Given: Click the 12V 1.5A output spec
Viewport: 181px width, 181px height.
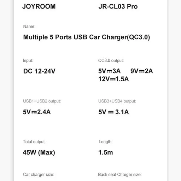Looking at the screenshot, I should 113,79.
